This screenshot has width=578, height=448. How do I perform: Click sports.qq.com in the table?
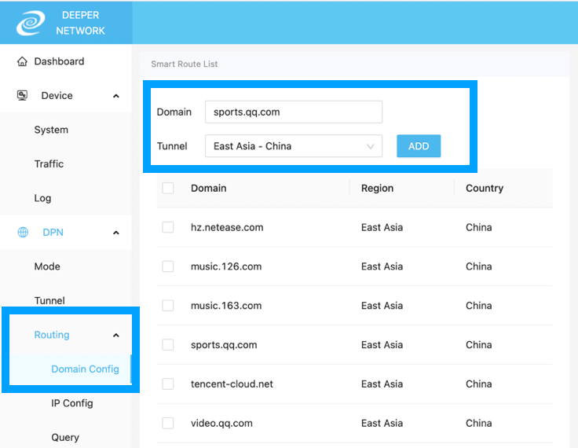pyautogui.click(x=224, y=345)
